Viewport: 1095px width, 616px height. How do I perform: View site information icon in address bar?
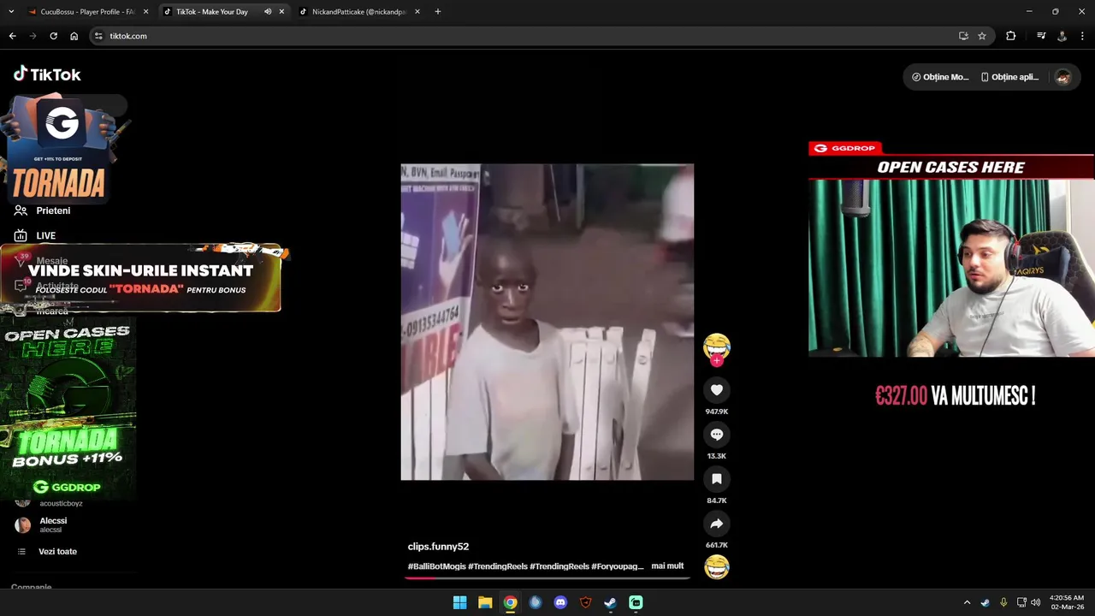coord(98,36)
